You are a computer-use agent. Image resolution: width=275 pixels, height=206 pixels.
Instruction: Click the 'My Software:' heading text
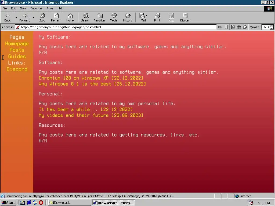click(55, 37)
